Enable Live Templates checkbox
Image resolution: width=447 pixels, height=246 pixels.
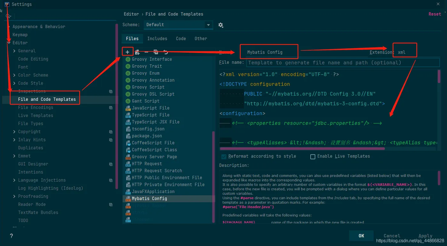tap(313, 156)
